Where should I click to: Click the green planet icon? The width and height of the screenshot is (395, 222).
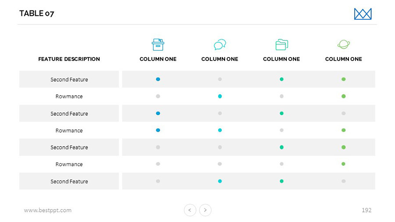tap(344, 44)
